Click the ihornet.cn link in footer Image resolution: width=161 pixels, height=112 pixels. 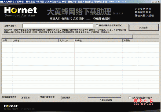coord(28,109)
